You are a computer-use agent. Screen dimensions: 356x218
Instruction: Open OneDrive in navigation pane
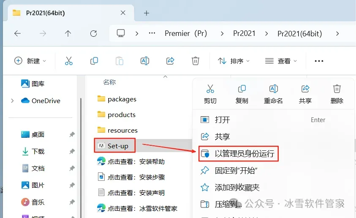pos(41,101)
